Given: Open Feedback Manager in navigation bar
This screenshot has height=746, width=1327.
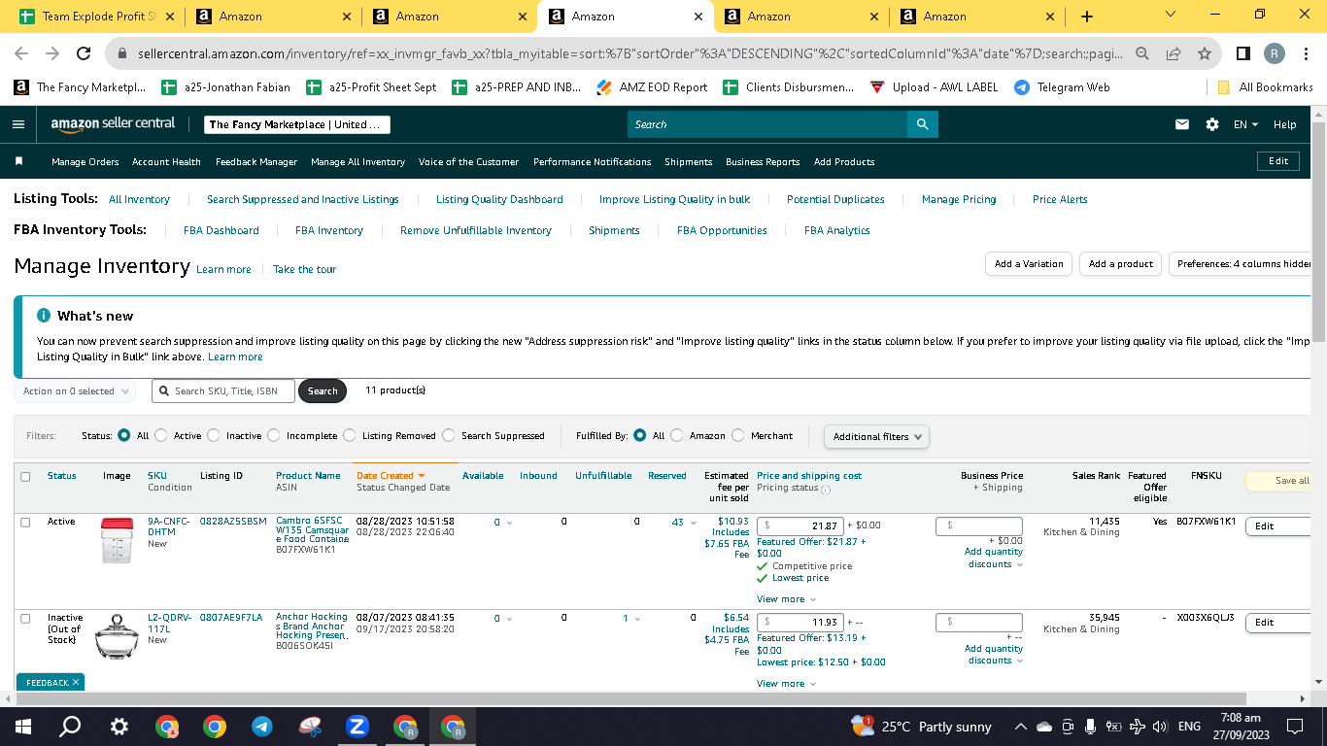Looking at the screenshot, I should (x=256, y=162).
